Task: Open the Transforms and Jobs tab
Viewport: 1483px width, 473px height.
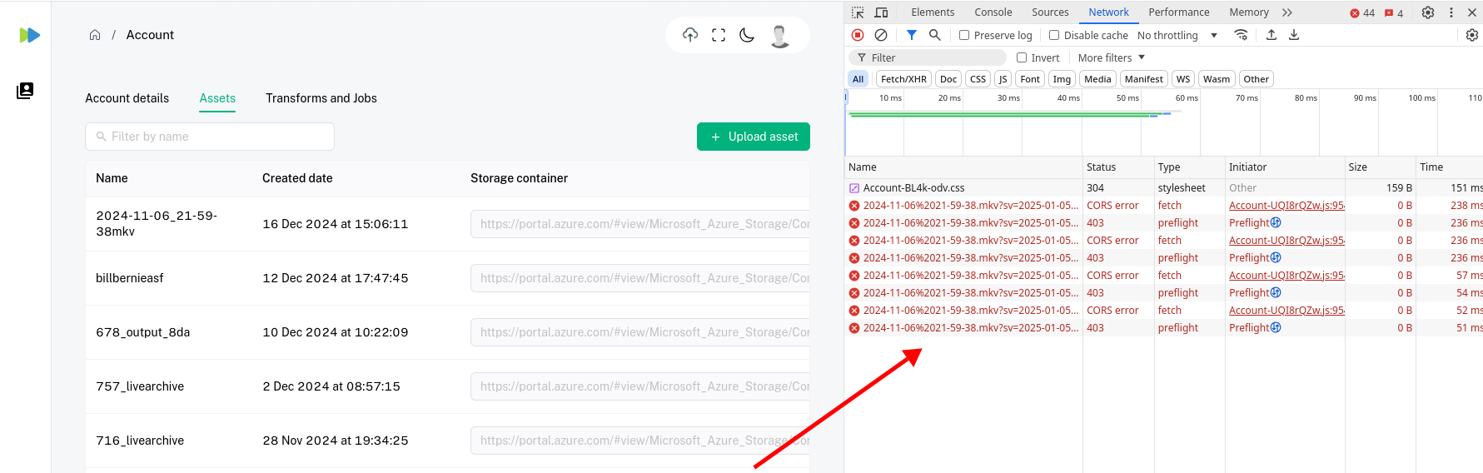Action: 321,98
